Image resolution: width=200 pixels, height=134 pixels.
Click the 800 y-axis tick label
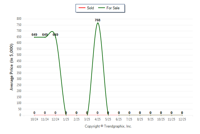tap(19, 19)
